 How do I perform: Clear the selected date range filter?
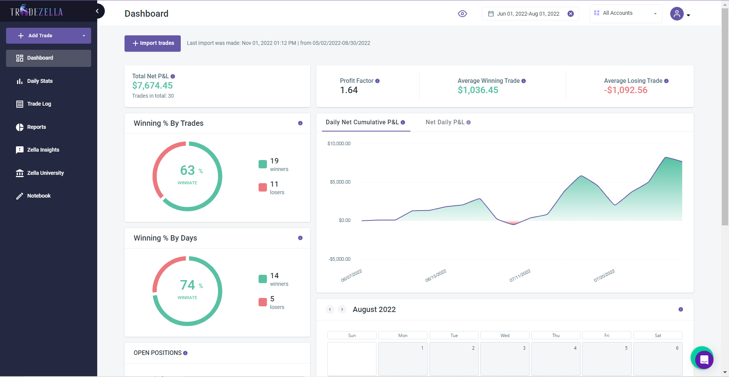[x=571, y=14]
